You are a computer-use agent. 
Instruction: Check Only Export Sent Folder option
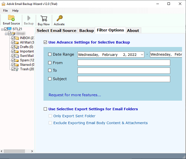tap(50, 116)
